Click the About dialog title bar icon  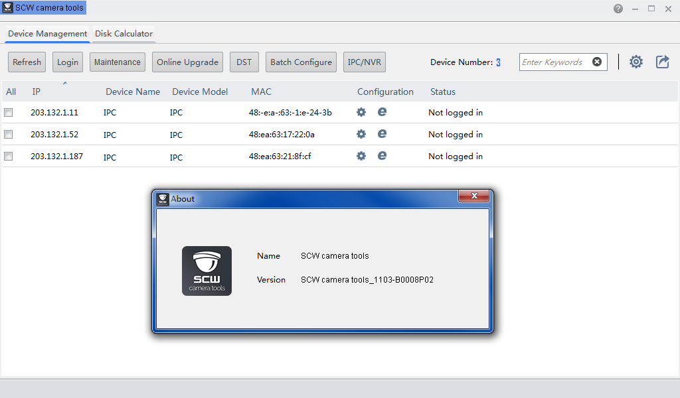click(x=163, y=199)
